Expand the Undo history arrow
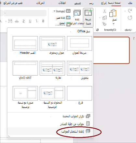Screen dimensions: 136x143 coord(125,11)
